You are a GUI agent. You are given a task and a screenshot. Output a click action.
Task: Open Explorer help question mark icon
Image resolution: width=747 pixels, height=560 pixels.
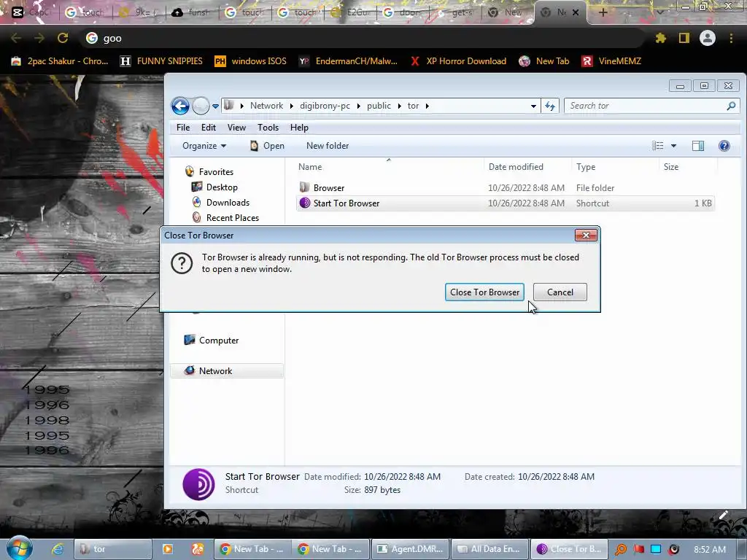(724, 146)
